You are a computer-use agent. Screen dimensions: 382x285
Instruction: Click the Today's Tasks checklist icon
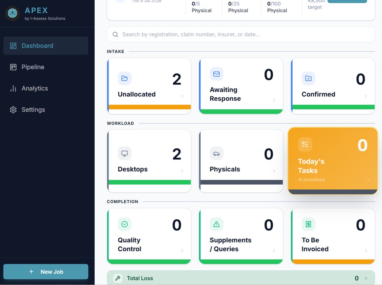[x=305, y=144]
